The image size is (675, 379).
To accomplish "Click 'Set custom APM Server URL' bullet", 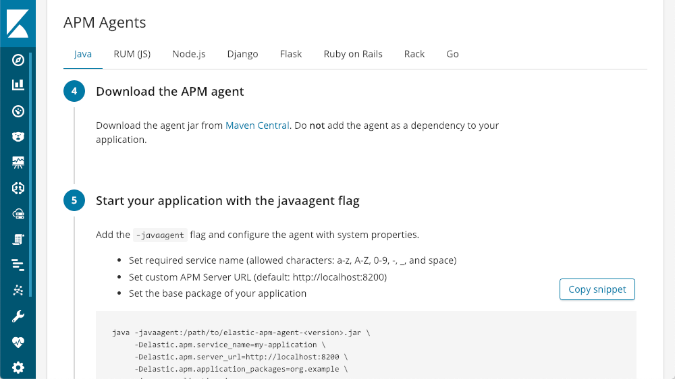I will [x=257, y=277].
